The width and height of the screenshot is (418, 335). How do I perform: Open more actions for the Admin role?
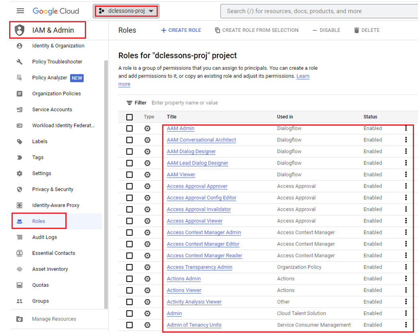(x=406, y=313)
